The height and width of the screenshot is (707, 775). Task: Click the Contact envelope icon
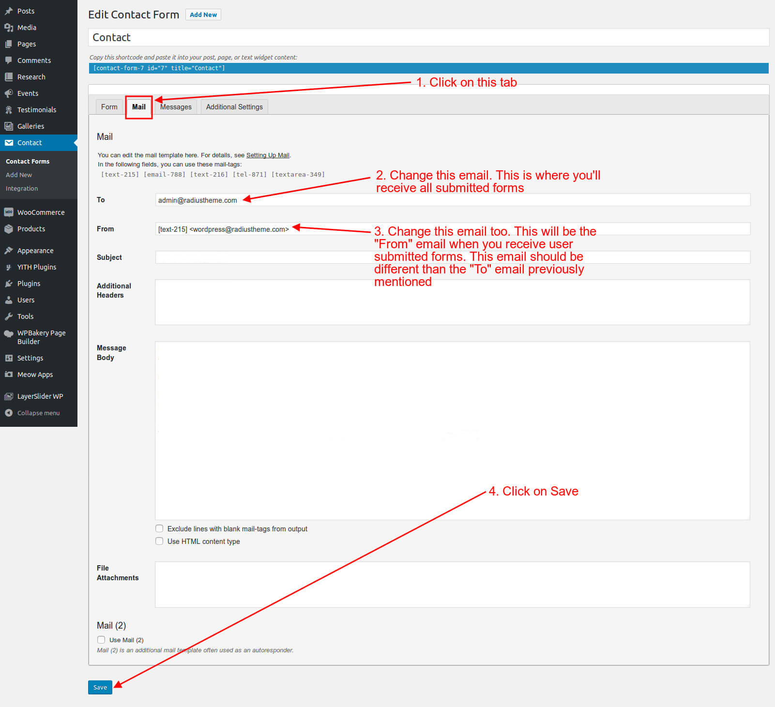click(x=9, y=143)
